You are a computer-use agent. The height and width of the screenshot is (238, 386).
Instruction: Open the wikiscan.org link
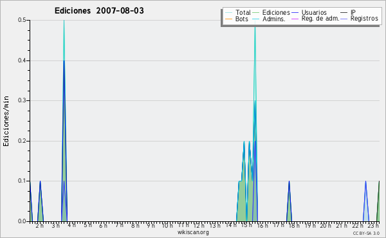click(x=193, y=232)
